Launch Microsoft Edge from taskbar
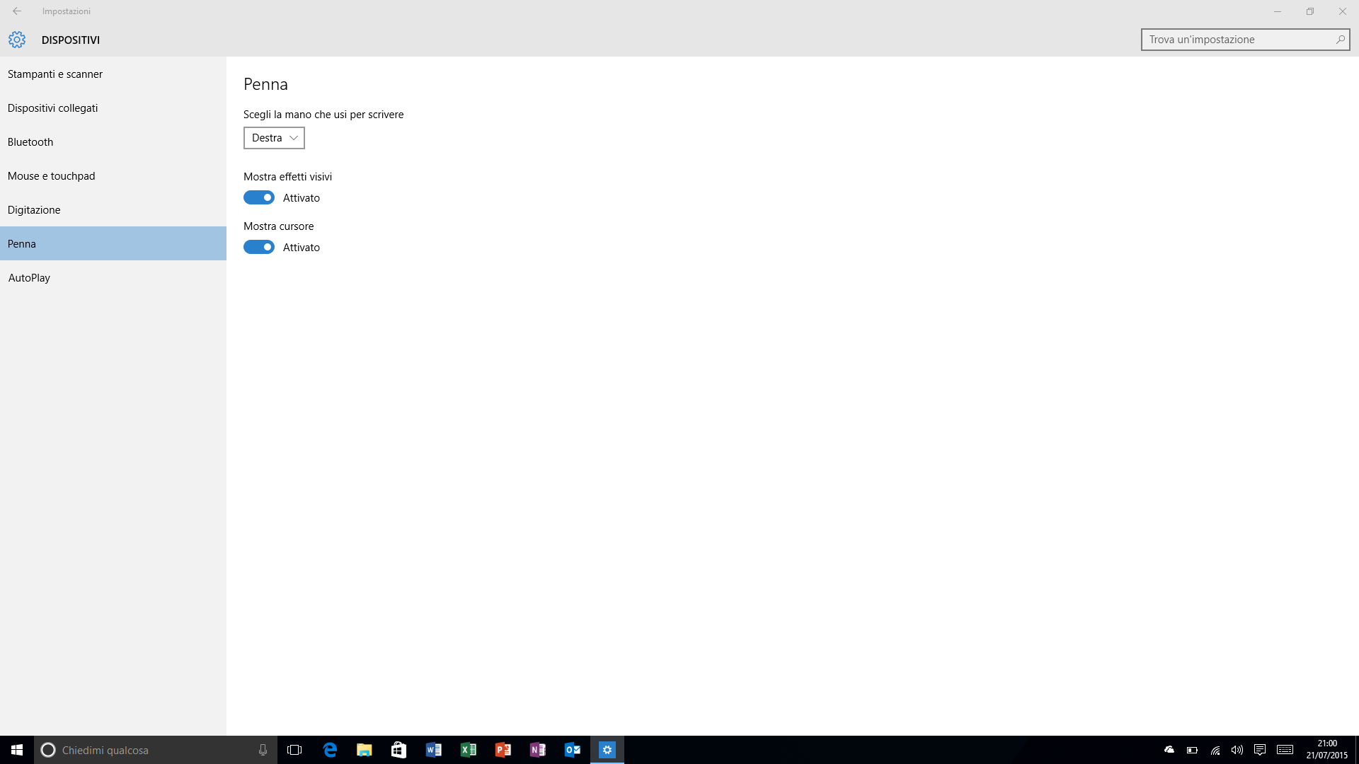 click(x=330, y=750)
